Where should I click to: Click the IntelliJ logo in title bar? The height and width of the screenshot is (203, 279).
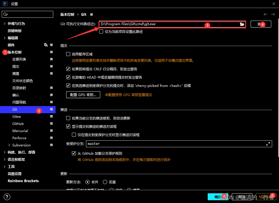pyautogui.click(x=5, y=3)
